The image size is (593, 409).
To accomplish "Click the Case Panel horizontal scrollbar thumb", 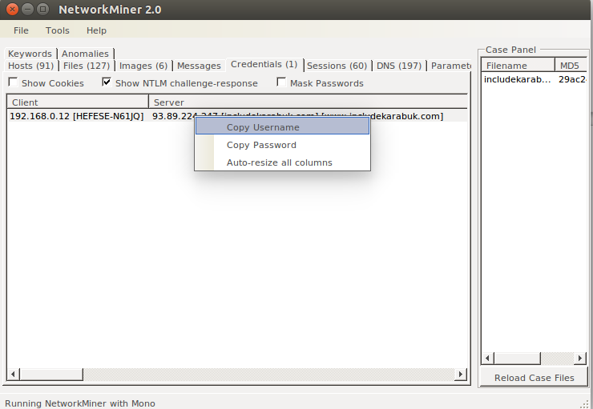I will pyautogui.click(x=517, y=358).
